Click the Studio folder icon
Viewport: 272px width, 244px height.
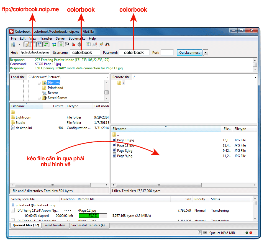coord(13,122)
